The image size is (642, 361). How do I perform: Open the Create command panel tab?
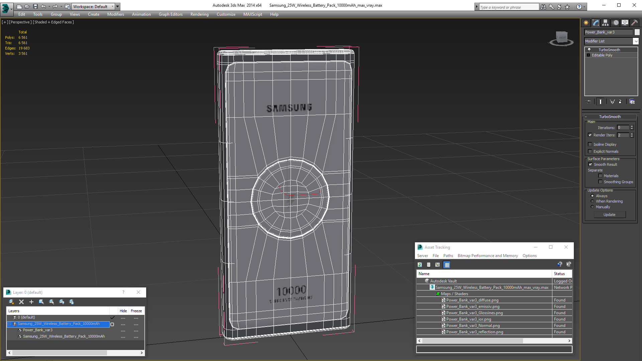point(586,23)
